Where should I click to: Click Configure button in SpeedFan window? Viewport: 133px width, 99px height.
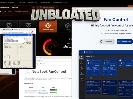[x=29, y=41]
